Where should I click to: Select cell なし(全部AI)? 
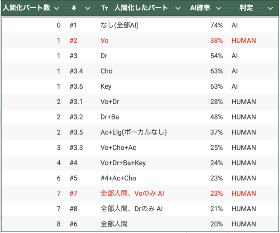point(120,25)
